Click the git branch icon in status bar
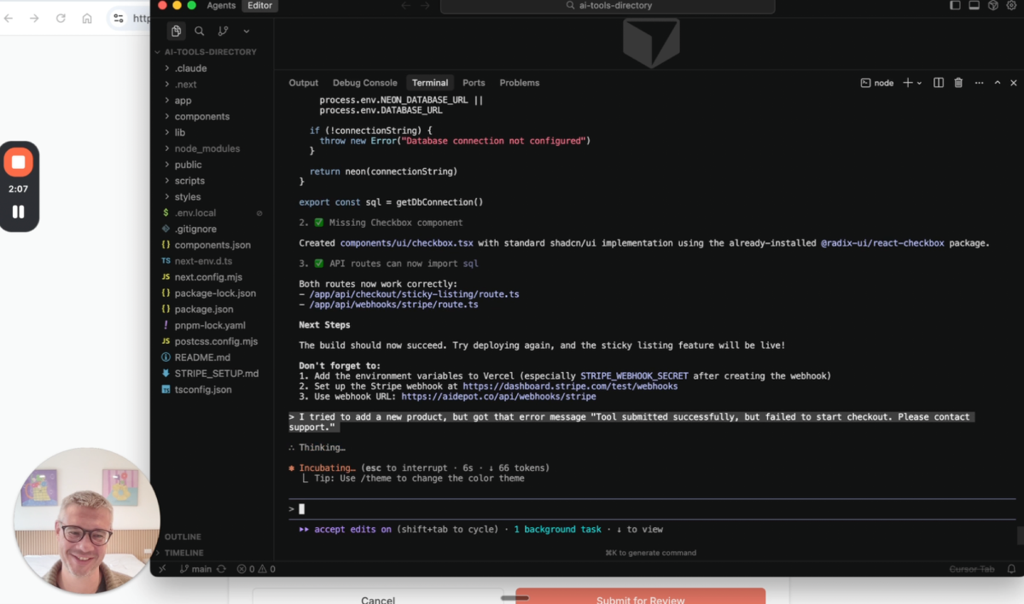The image size is (1024, 604). click(186, 569)
